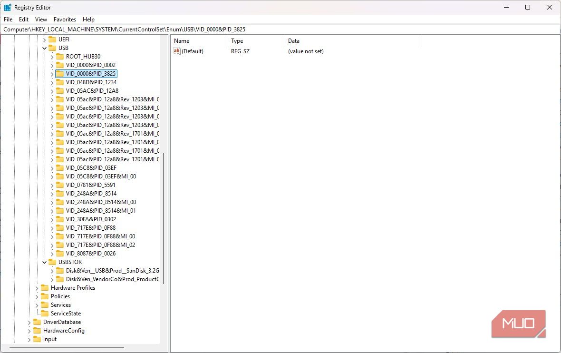Screen dimensions: 561x353
Task: Click the UEFI folder icon
Action: 52,39
